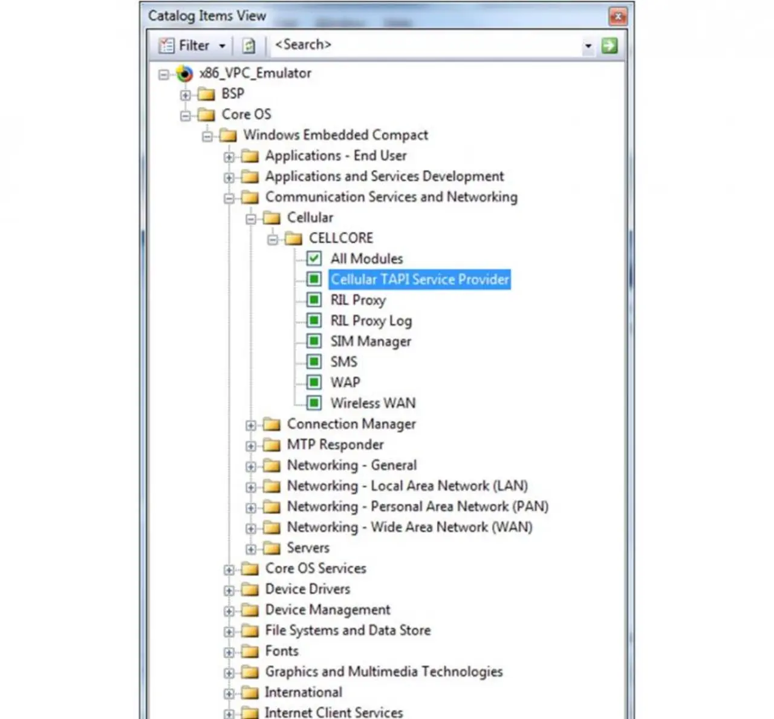The image size is (774, 719).
Task: Click into the Search field
Action: tap(426, 45)
